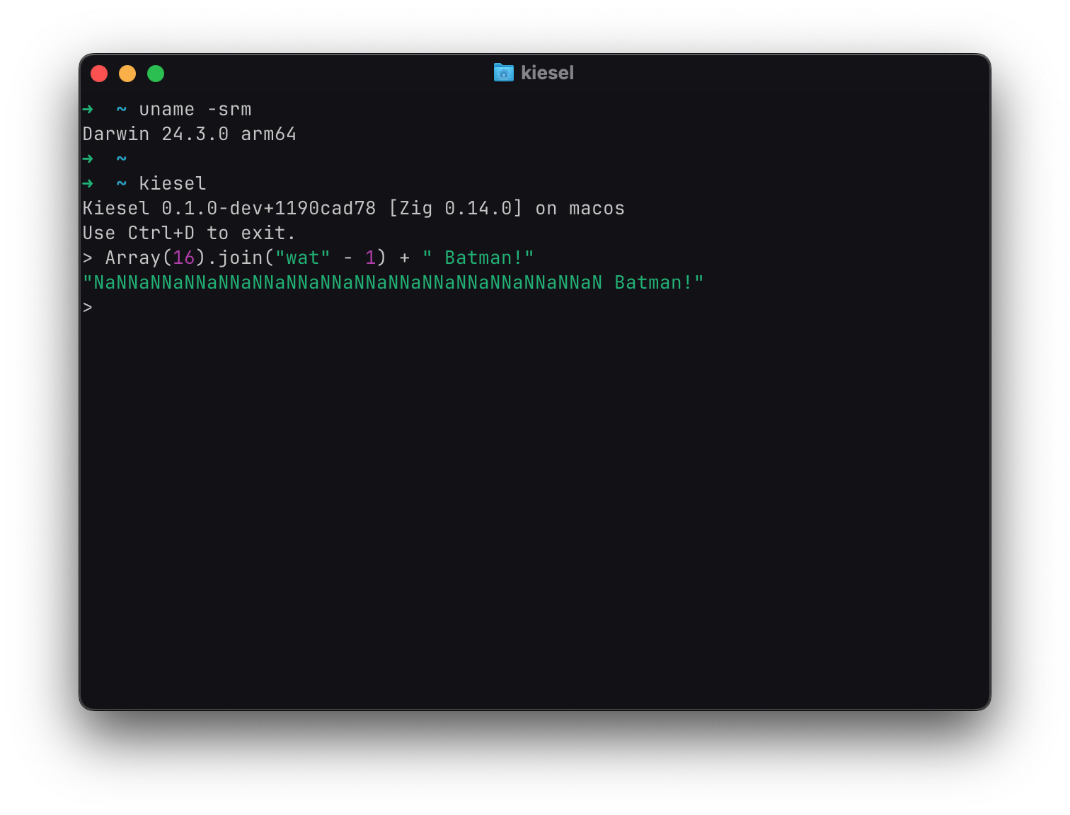The width and height of the screenshot is (1070, 815).
Task: Minimize the terminal using the yellow button
Action: coord(127,74)
